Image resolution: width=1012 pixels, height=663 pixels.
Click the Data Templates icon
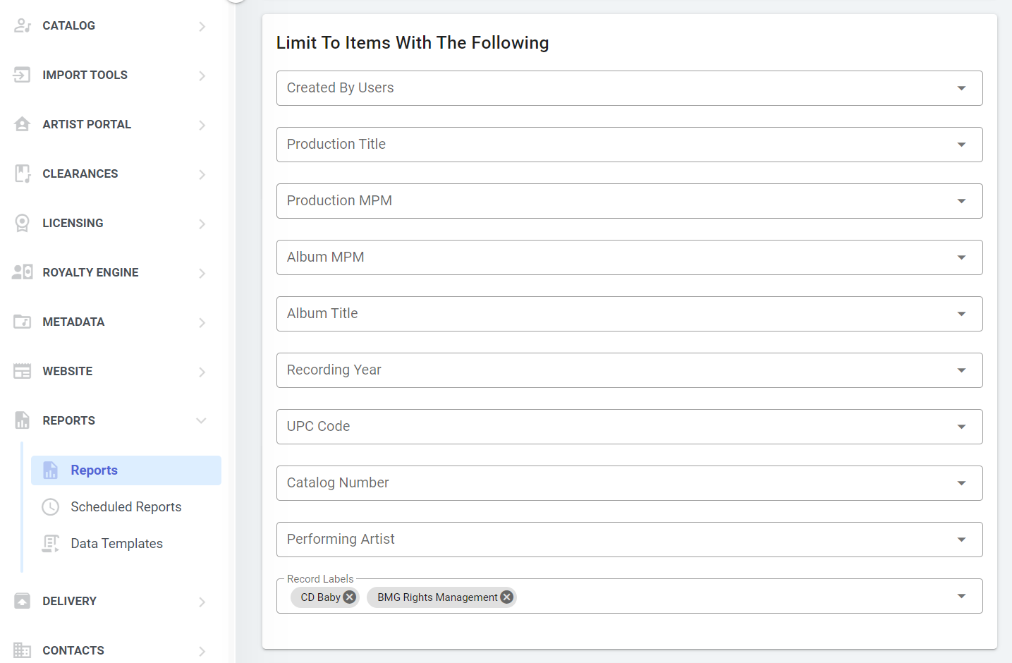click(x=51, y=544)
